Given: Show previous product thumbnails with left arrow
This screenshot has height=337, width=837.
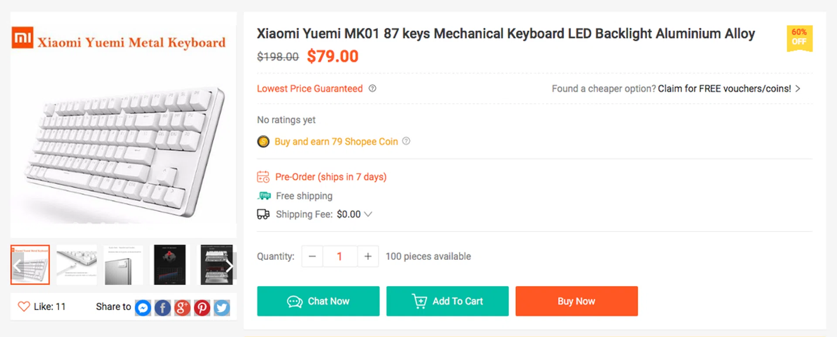Looking at the screenshot, I should [x=17, y=266].
